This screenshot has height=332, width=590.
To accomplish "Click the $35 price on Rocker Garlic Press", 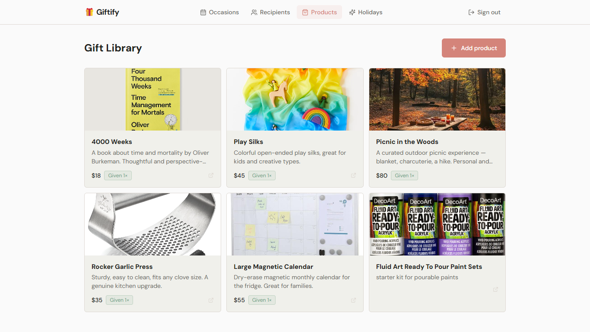I will coord(97,300).
